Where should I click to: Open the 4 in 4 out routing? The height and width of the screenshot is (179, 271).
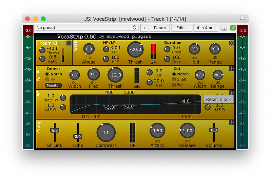206,28
